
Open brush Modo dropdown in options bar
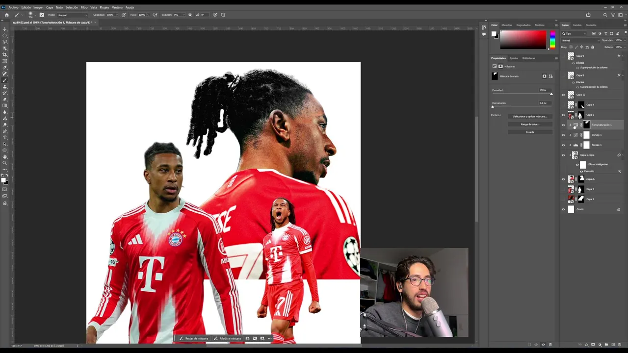[x=71, y=15]
